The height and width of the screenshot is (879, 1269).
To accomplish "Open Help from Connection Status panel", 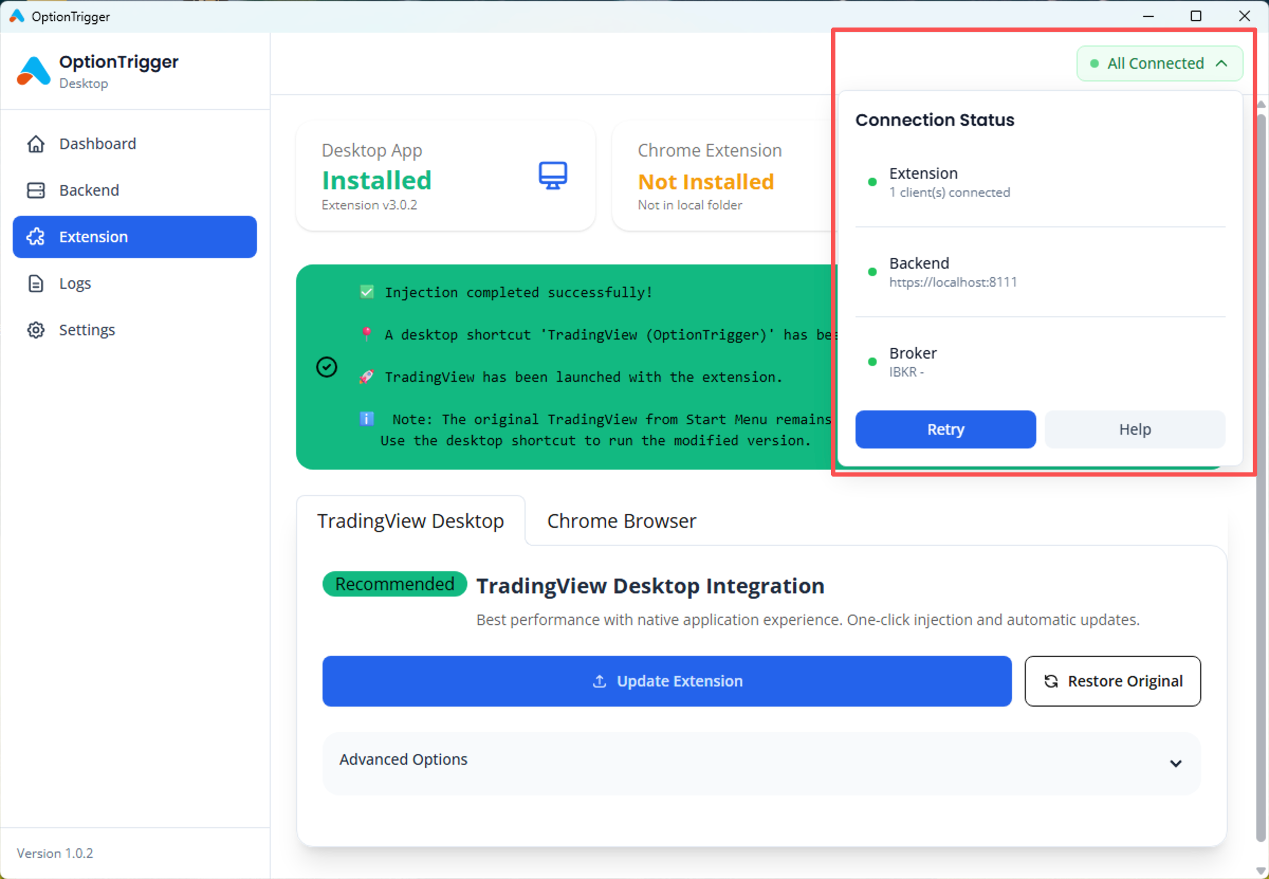I will [x=1135, y=429].
